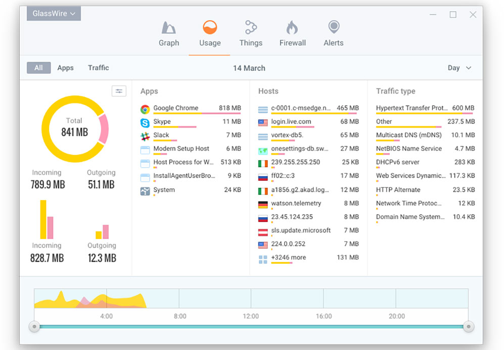
Task: Click the vortex-db5 host icon
Action: (x=263, y=137)
